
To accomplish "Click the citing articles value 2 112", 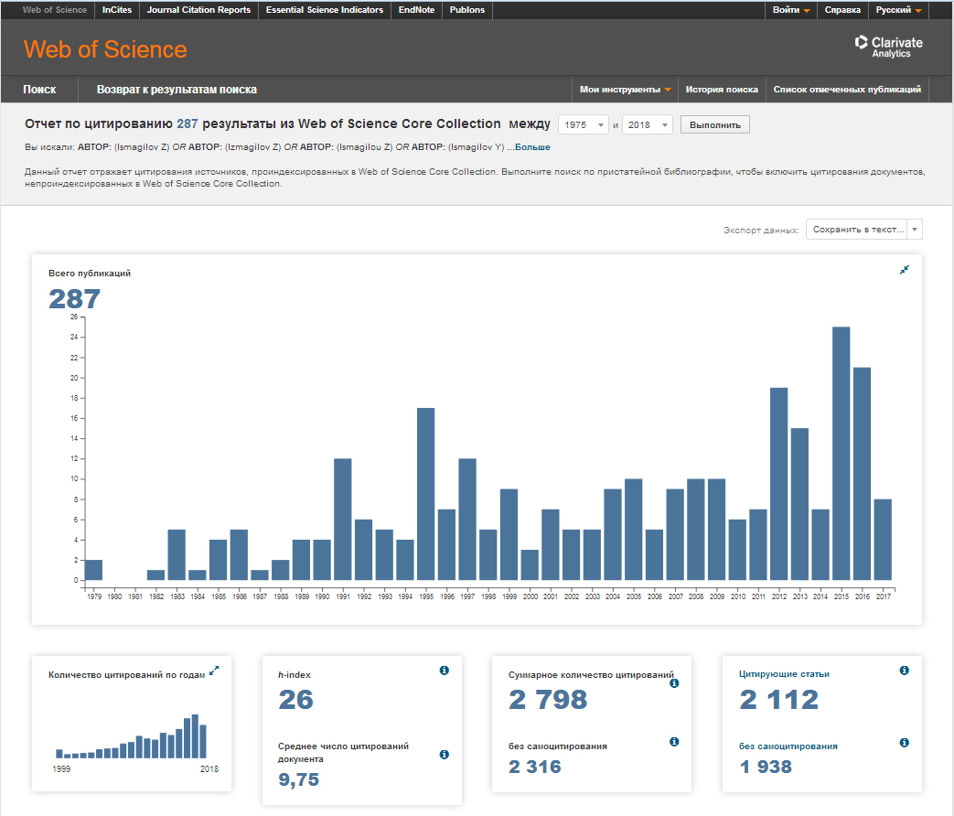I will point(778,700).
